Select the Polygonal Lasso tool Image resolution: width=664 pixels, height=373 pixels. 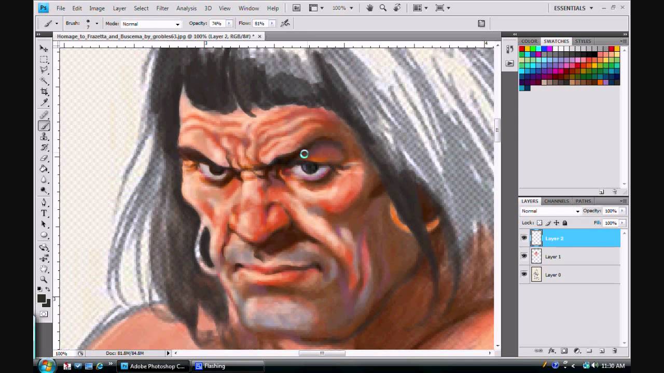[44, 70]
